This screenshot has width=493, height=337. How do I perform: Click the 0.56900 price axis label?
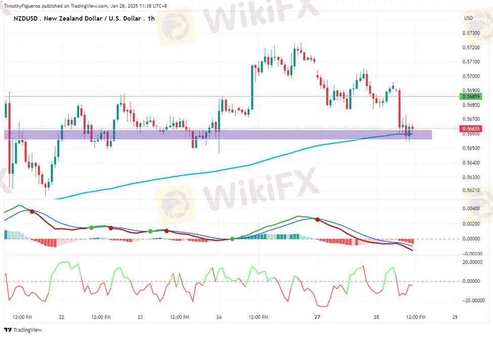click(471, 90)
